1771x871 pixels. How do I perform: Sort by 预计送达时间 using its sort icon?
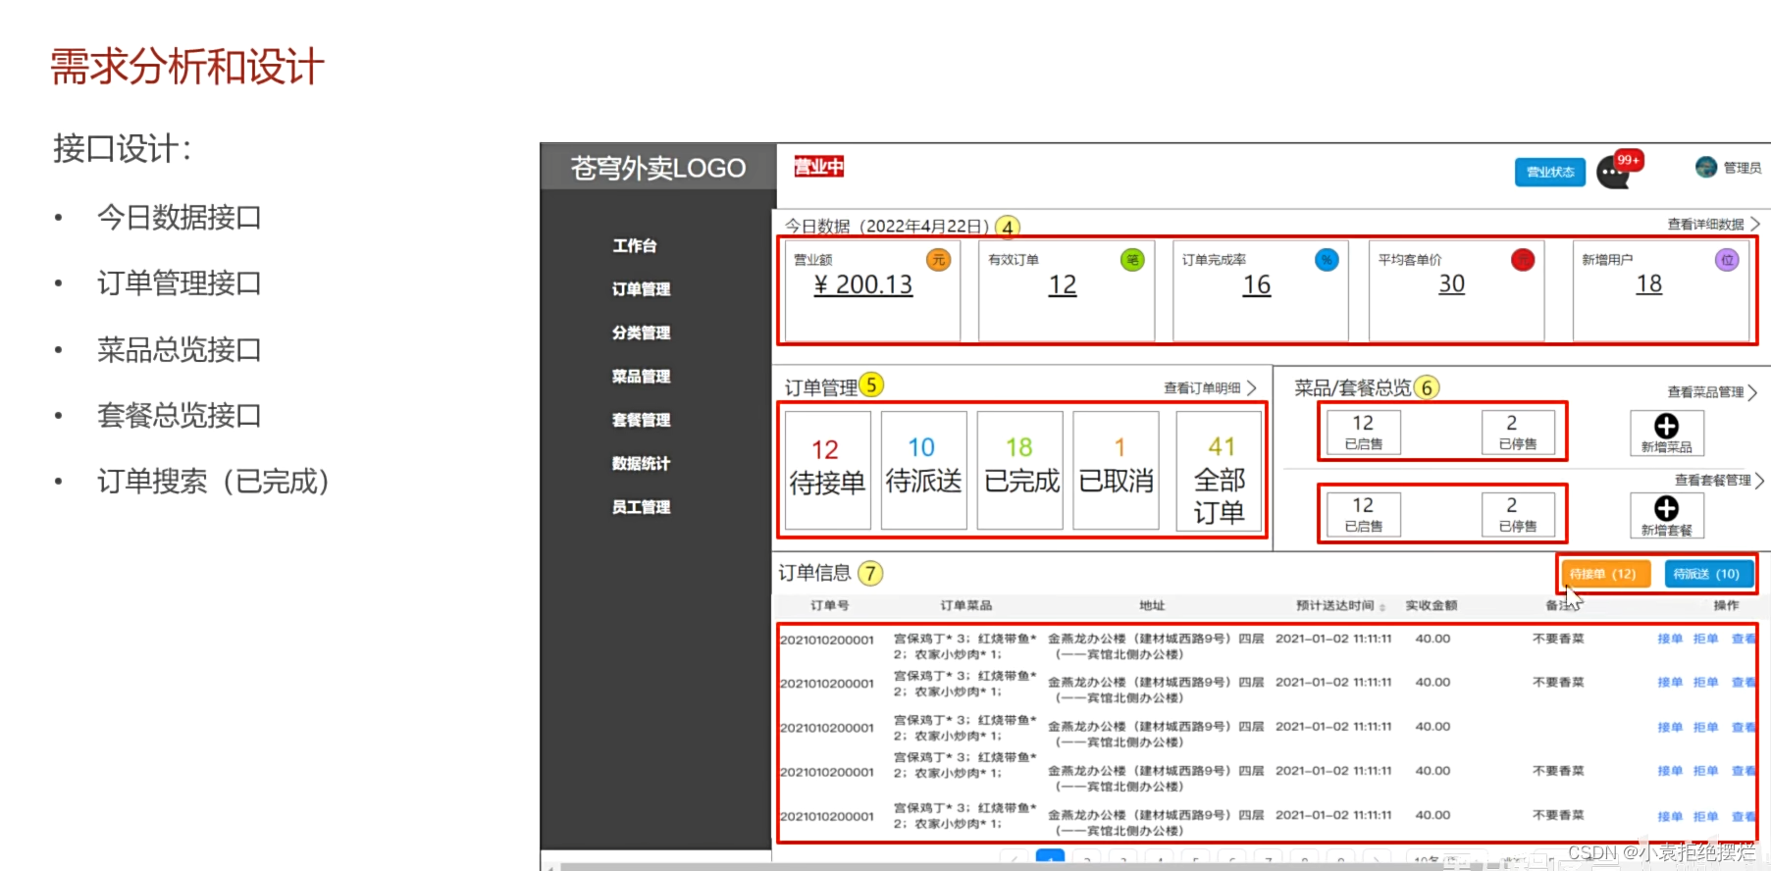[1382, 607]
